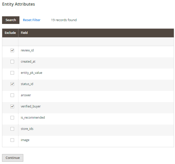Click the store_ids field name
This screenshot has width=175, height=164.
27,129
